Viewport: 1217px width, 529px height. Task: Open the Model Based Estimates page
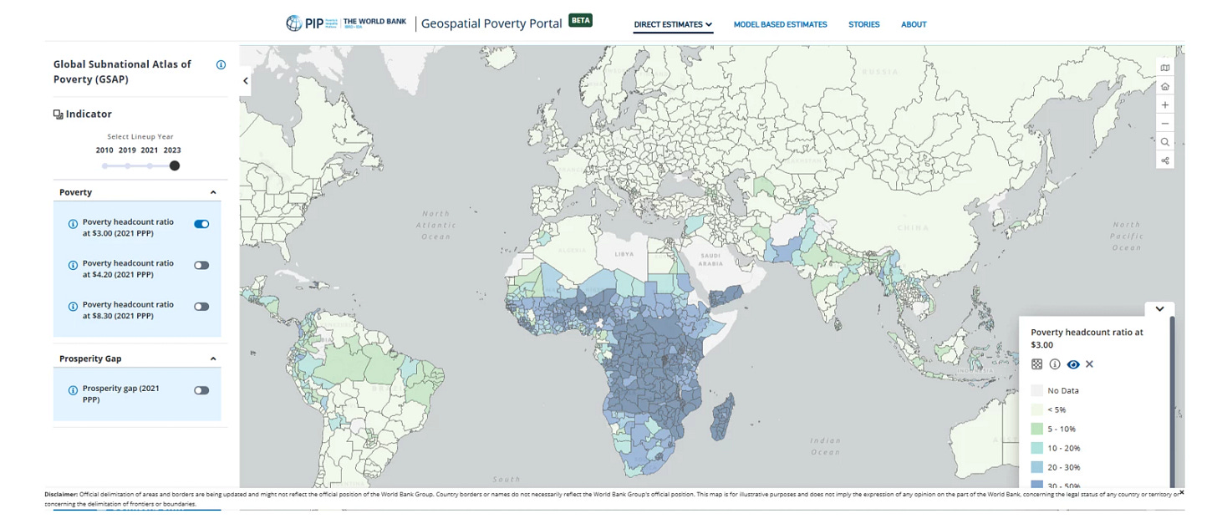tap(780, 24)
